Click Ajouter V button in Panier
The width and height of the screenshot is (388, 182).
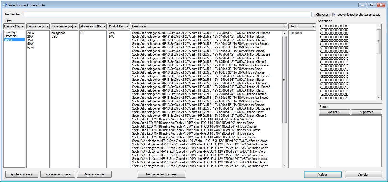pos(334,112)
